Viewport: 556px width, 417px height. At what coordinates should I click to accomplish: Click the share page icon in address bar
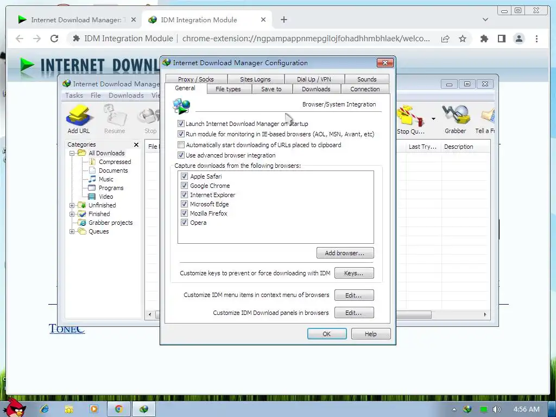[445, 39]
